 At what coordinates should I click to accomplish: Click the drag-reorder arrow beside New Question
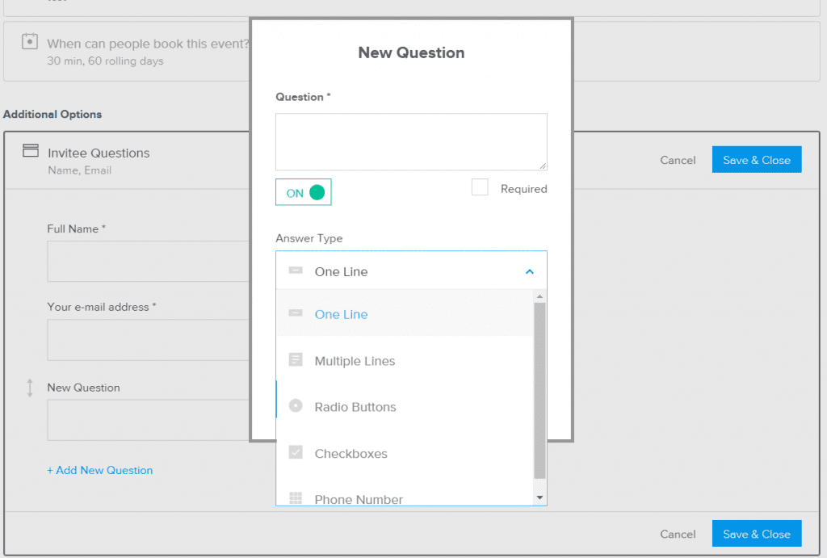pyautogui.click(x=30, y=388)
